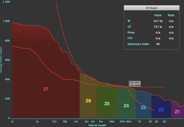
Task: Click the 1h tick on the x-axis
Action: [139, 121]
